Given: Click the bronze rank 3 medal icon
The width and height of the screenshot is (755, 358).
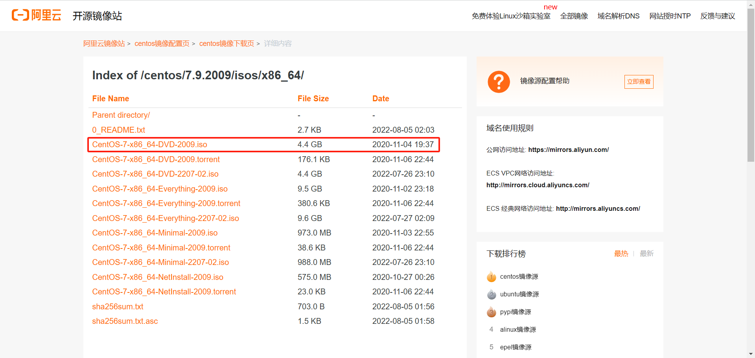Looking at the screenshot, I should pyautogui.click(x=491, y=312).
